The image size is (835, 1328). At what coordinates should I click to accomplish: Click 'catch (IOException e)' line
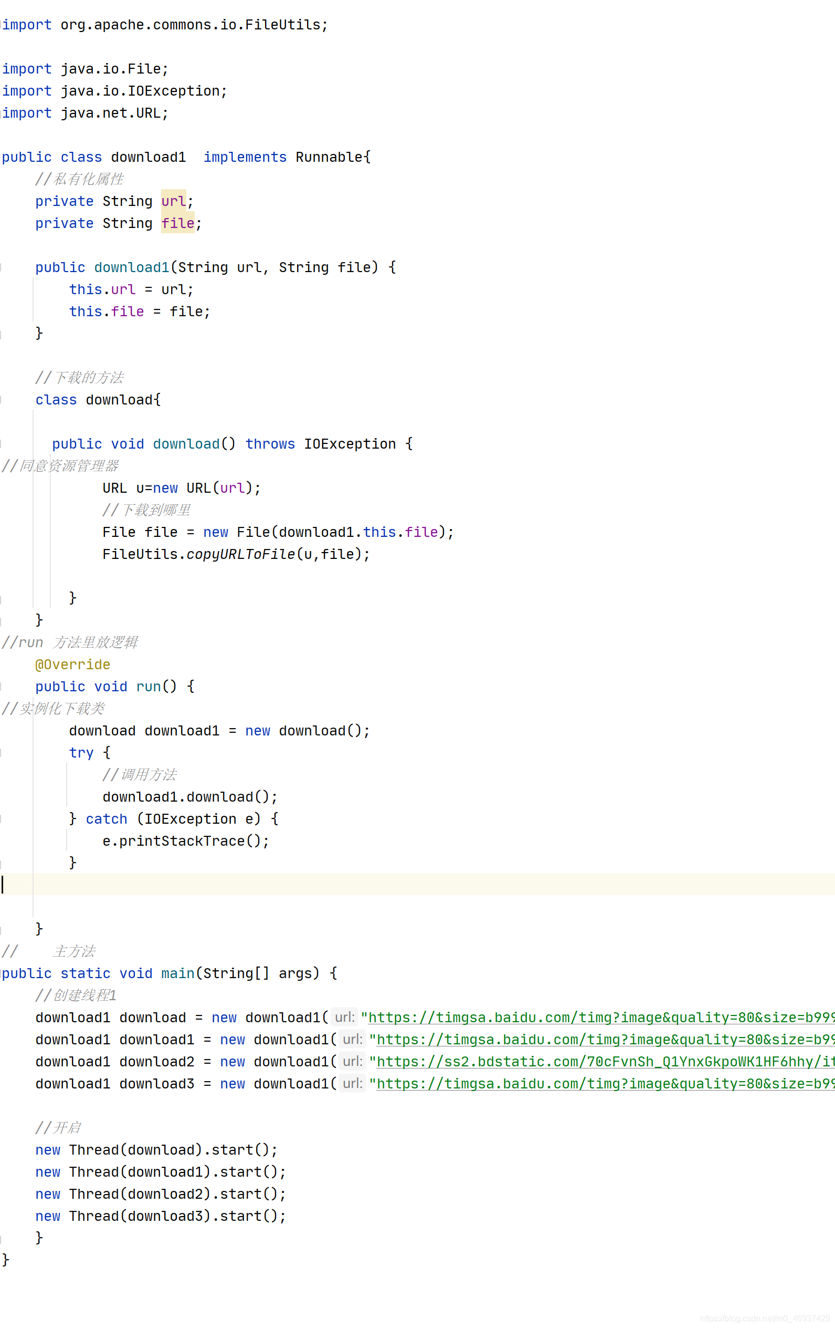(x=174, y=819)
